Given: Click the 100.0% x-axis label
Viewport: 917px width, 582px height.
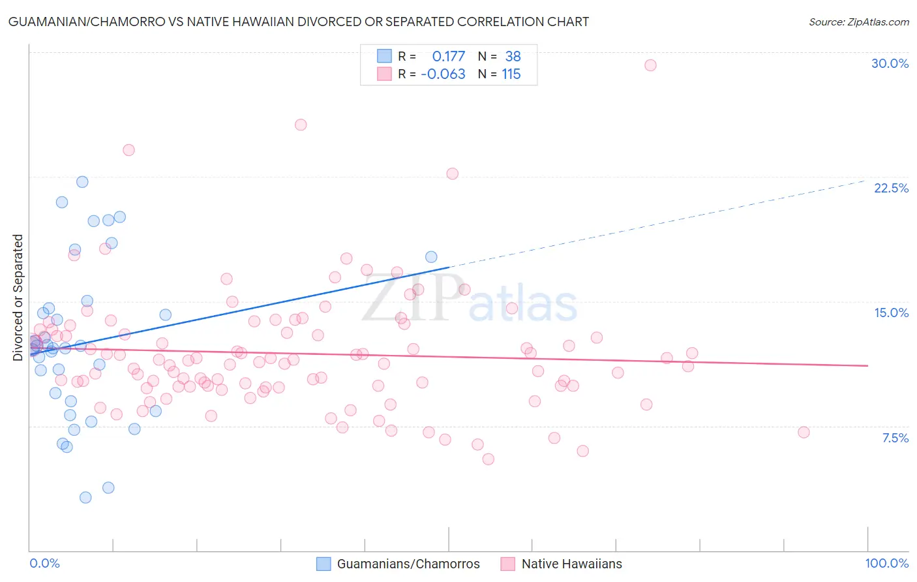Looking at the screenshot, I should point(887,563).
